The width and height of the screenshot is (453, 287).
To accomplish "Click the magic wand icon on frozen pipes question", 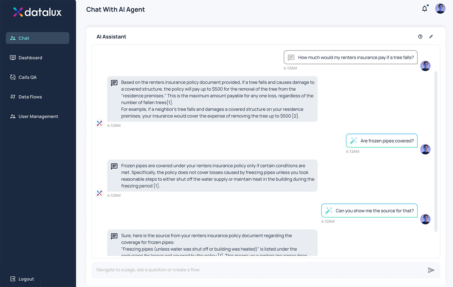I will point(353,141).
